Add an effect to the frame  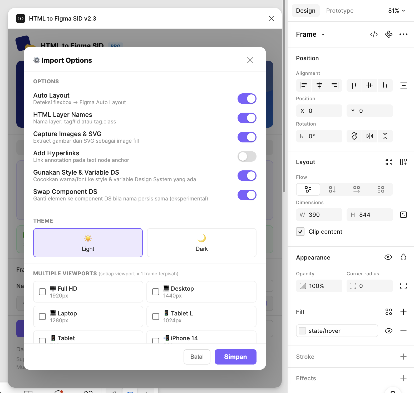403,378
